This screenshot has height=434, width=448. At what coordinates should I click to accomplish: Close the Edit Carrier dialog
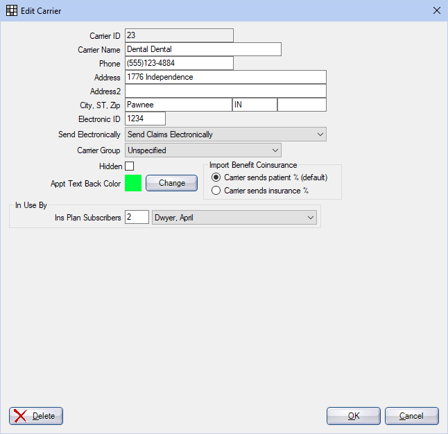click(437, 10)
